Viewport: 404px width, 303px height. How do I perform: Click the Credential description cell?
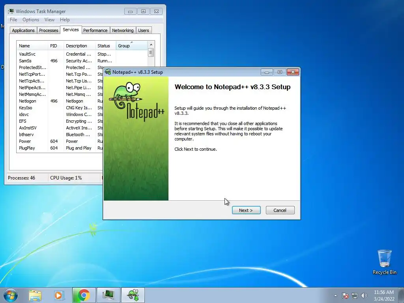79,54
